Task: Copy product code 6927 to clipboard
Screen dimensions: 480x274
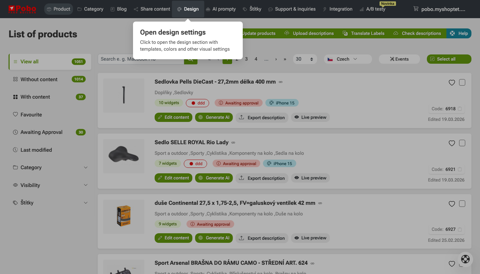Action: 460,229
